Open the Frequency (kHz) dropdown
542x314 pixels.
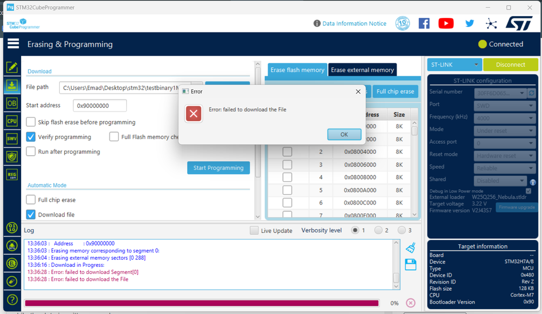click(x=505, y=118)
